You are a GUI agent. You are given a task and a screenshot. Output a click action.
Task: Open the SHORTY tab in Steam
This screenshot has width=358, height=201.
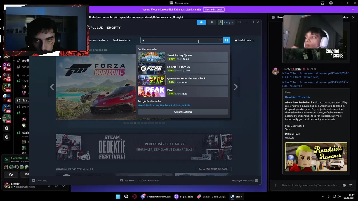[114, 28]
